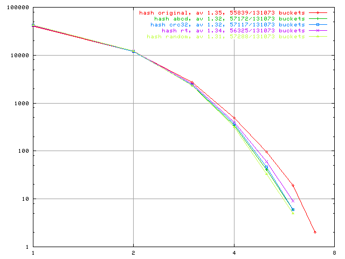Screen dimensions: 345x259
Task: Click the red data point at x-value 4
Action: click(234, 118)
